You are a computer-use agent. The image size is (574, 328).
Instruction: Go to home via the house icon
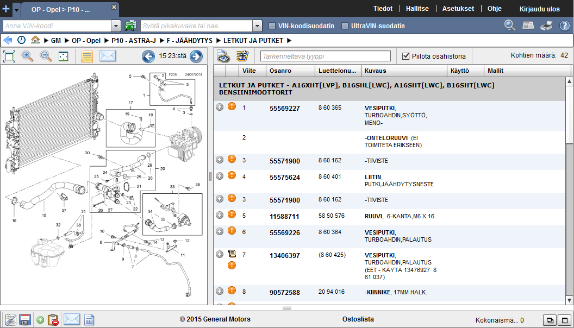35,40
